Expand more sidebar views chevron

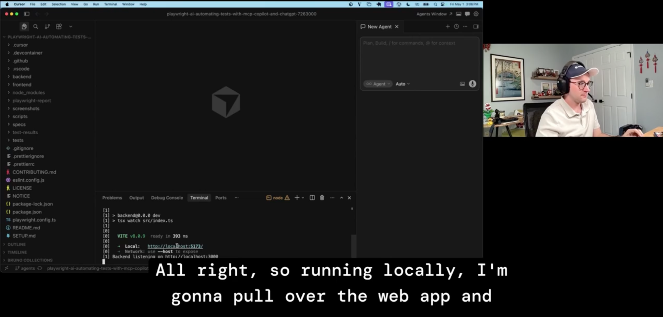pyautogui.click(x=71, y=26)
